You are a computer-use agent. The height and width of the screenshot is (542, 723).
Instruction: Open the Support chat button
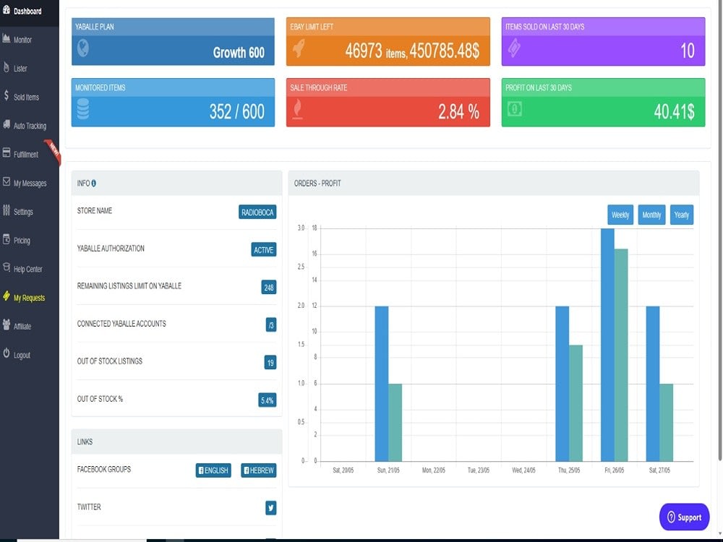click(684, 517)
